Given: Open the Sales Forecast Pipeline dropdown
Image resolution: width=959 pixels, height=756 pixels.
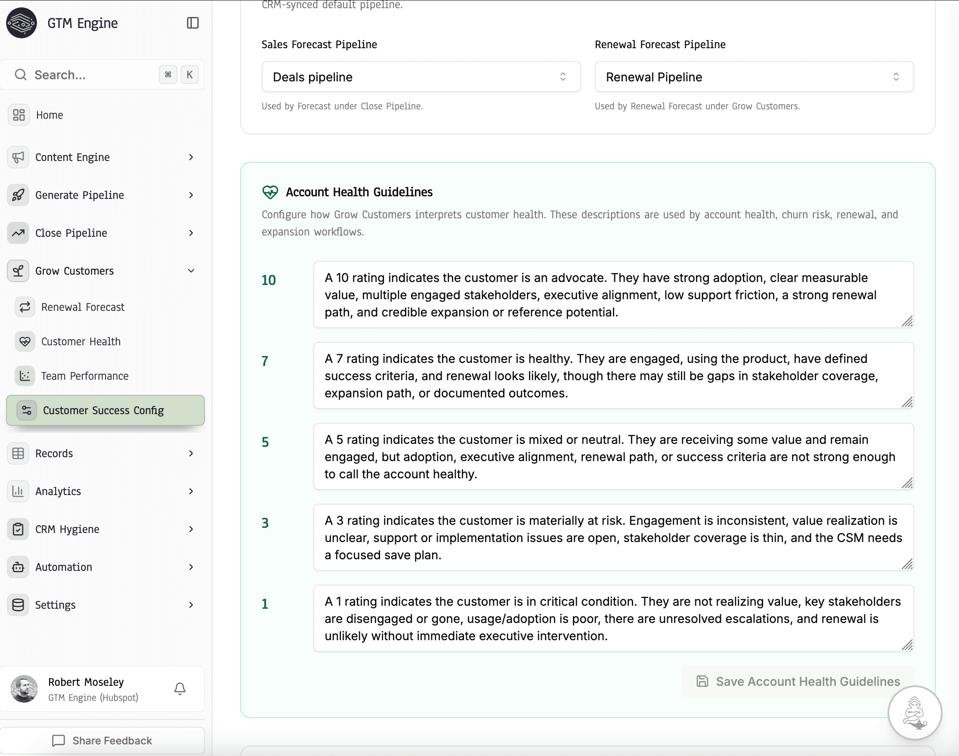Looking at the screenshot, I should click(421, 77).
